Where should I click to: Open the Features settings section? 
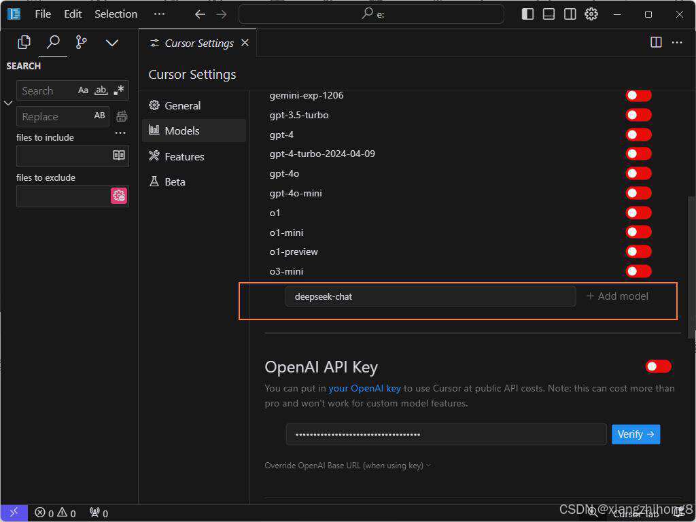click(x=194, y=156)
